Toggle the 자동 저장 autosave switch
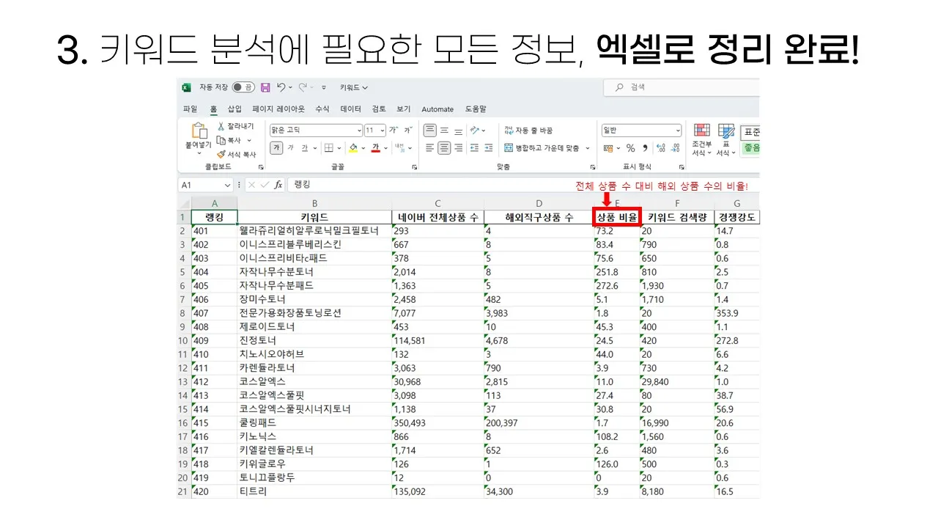The width and height of the screenshot is (938, 528). [243, 87]
